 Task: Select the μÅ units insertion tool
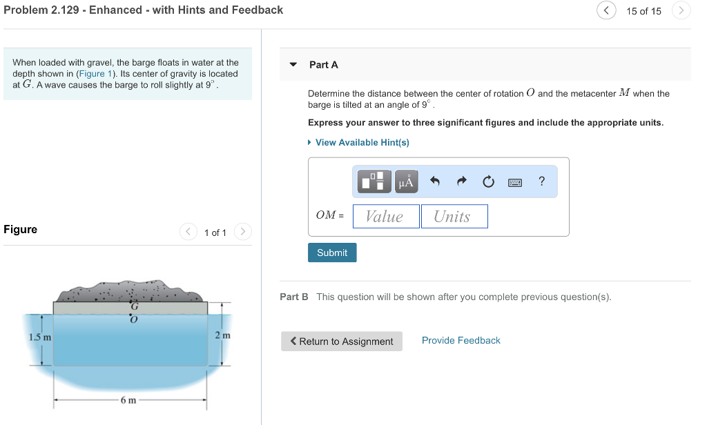405,181
